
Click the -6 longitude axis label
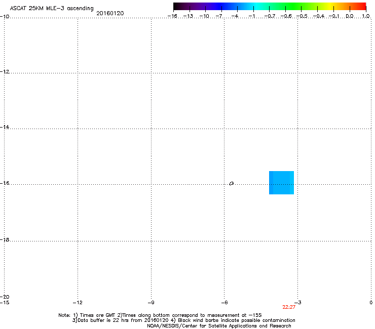[224, 303]
